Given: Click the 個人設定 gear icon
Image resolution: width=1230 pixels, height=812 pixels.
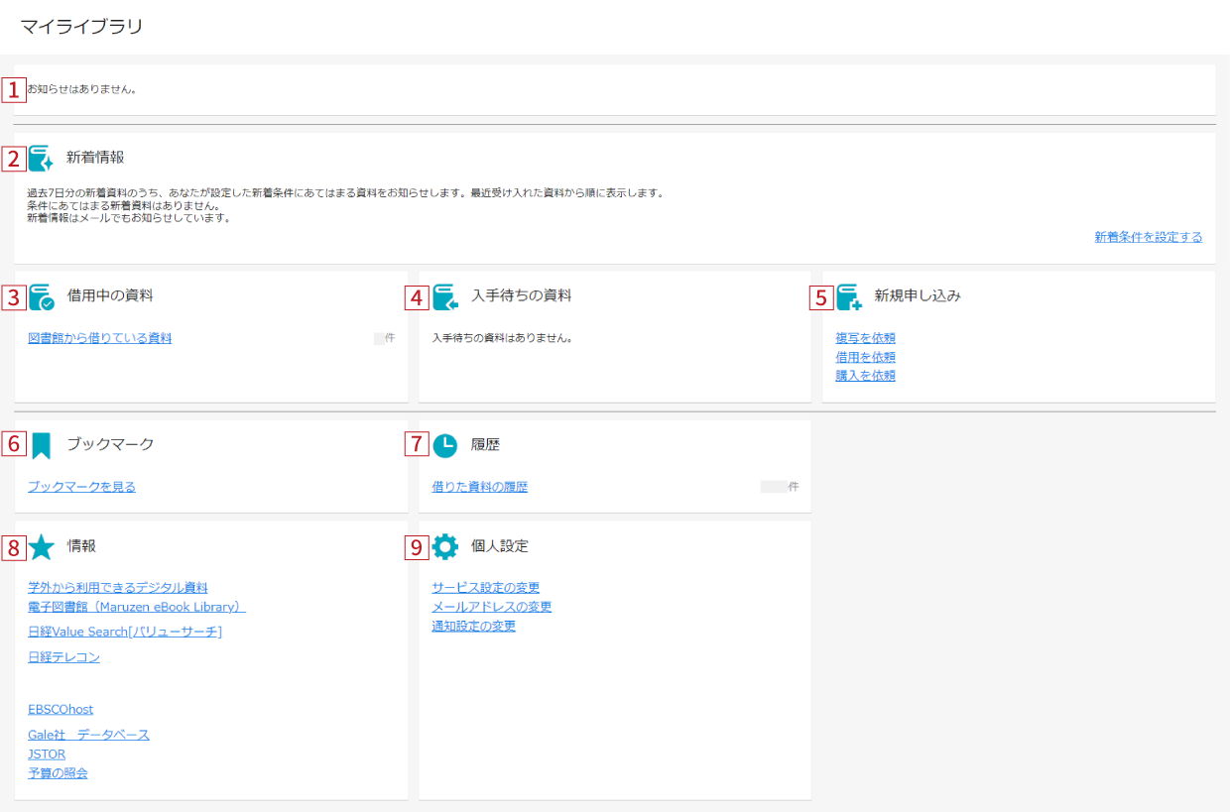Looking at the screenshot, I should click(445, 546).
